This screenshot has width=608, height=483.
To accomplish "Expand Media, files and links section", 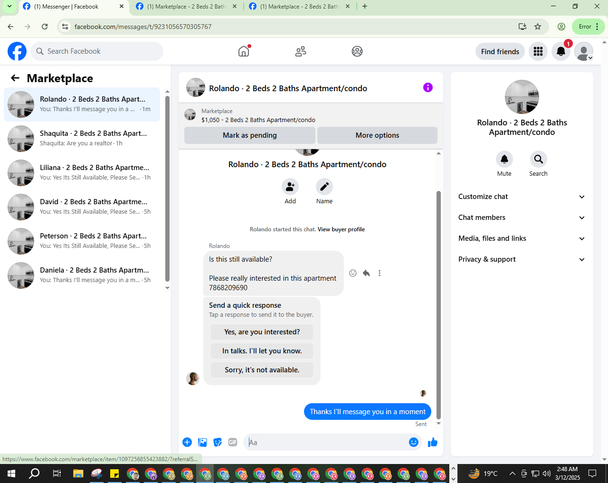I will 522,238.
